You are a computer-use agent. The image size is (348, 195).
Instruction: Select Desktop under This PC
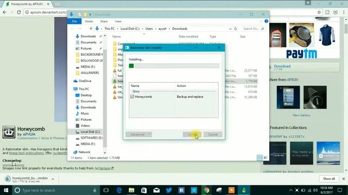(86, 95)
